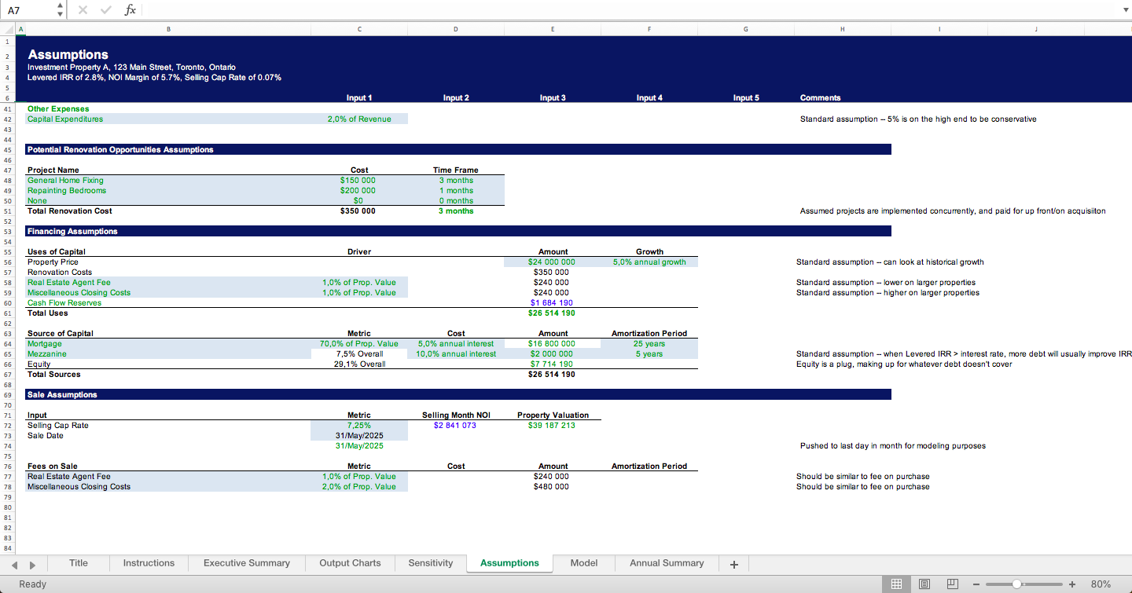Switch to Normal view via the grid icon
This screenshot has height=593, width=1132.
(896, 584)
